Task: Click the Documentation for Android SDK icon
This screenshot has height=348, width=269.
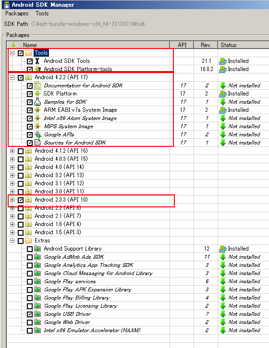Action: pos(37,85)
